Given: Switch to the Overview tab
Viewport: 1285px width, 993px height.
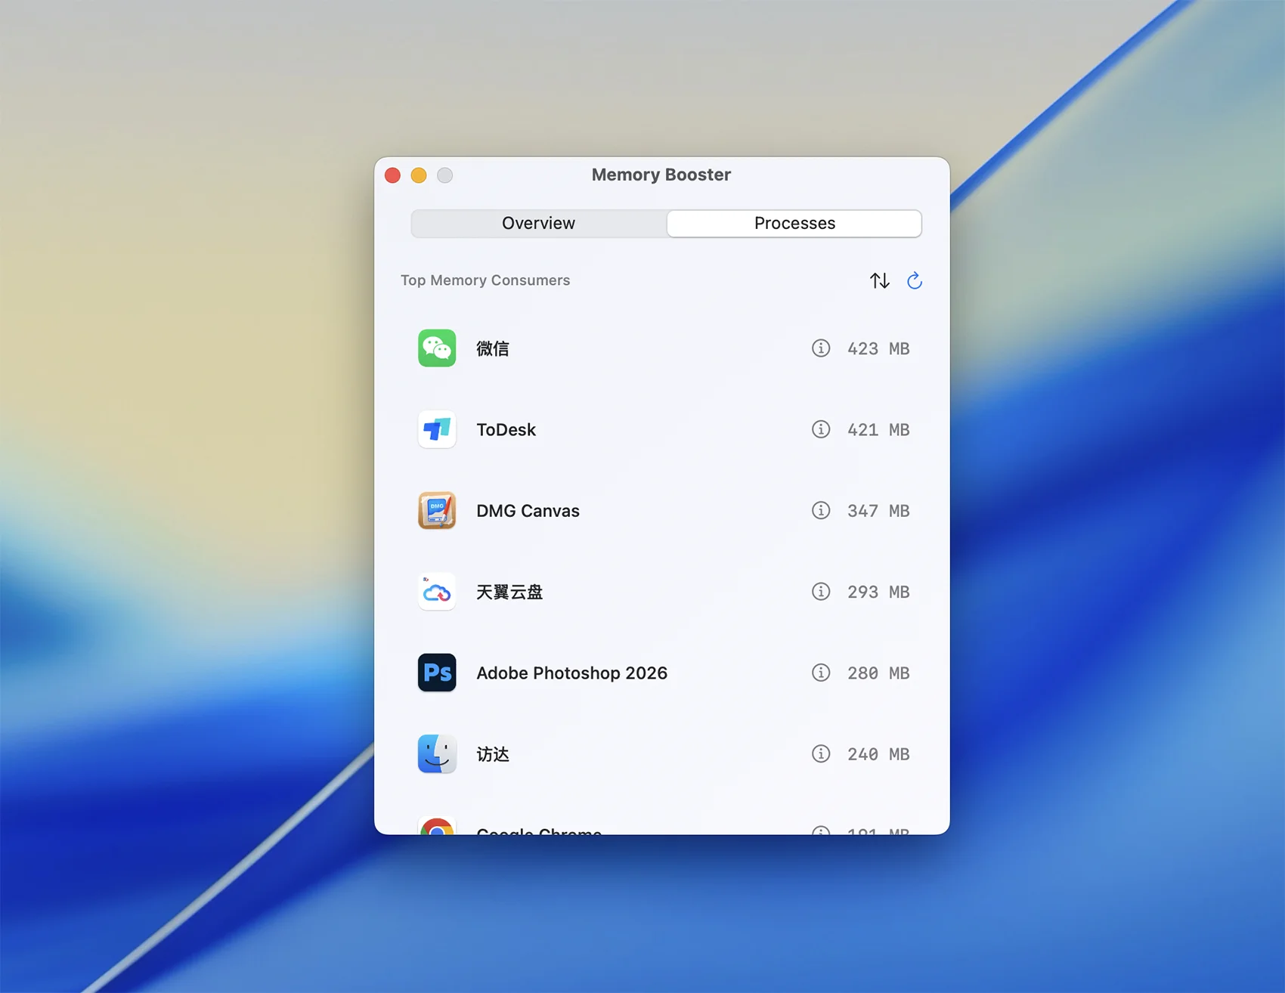Looking at the screenshot, I should click(538, 224).
